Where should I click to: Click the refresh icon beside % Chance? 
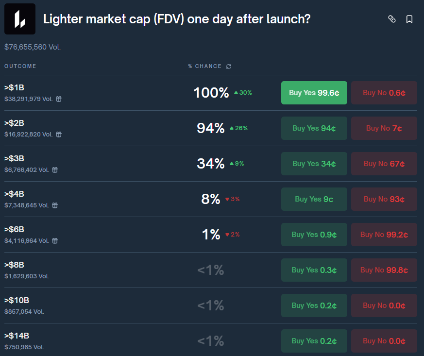click(229, 66)
